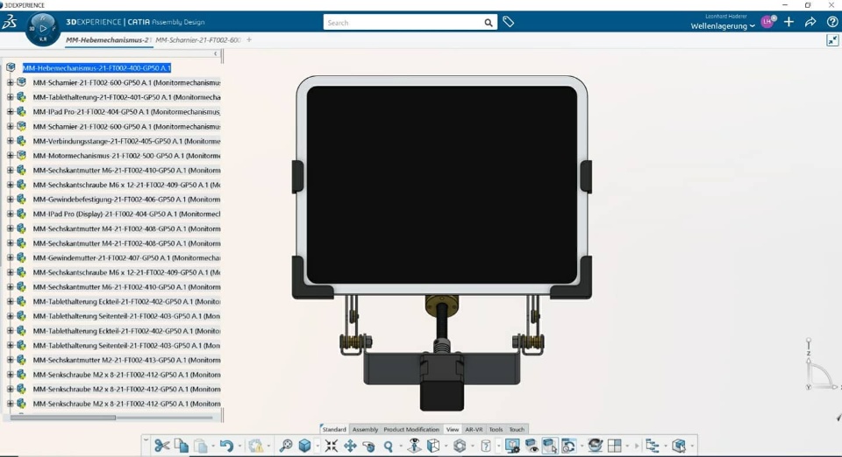
Task: Expand the MM-IPad Pro-21-FT002-404 node
Action: click(x=10, y=111)
